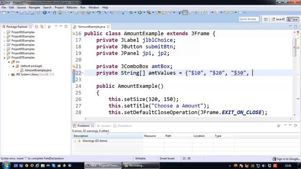Select the AmountExample.java editor tab
The height and width of the screenshot is (169, 301).
click(x=91, y=27)
